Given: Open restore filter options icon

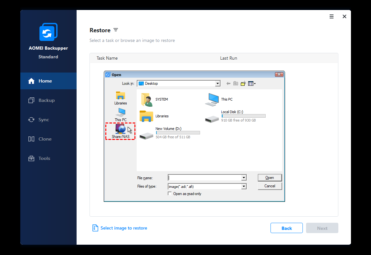Looking at the screenshot, I should tap(116, 30).
